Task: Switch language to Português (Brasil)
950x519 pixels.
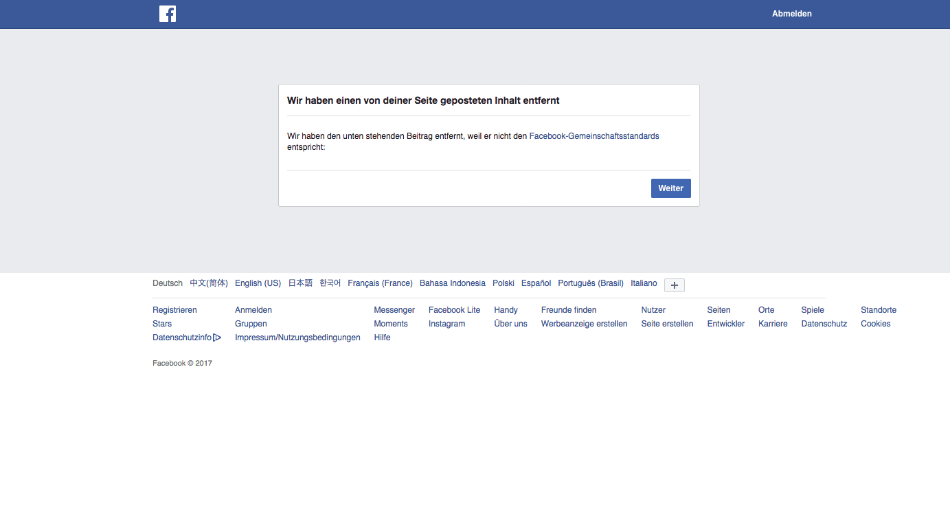Action: tap(591, 283)
